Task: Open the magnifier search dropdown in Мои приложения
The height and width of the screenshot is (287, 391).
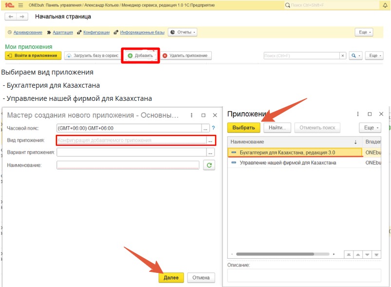Action: click(355, 56)
